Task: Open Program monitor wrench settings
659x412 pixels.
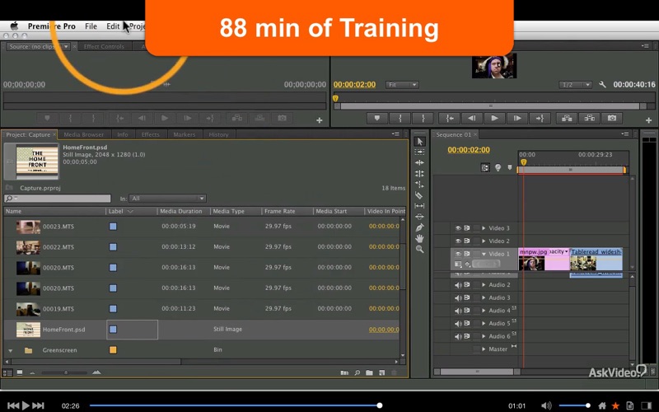Action: [602, 85]
